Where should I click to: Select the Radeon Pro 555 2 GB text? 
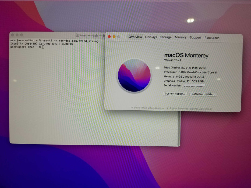click(190, 81)
